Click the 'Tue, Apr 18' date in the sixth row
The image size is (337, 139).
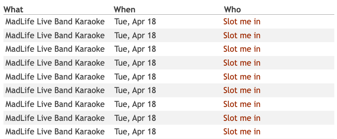point(135,90)
